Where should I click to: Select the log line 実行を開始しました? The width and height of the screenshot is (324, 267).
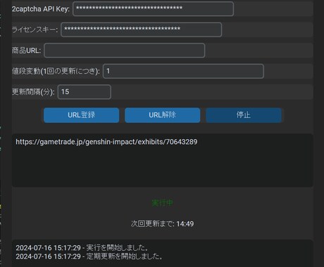(x=82, y=248)
